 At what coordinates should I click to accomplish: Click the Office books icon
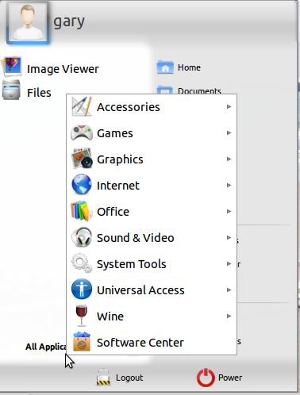tap(82, 211)
